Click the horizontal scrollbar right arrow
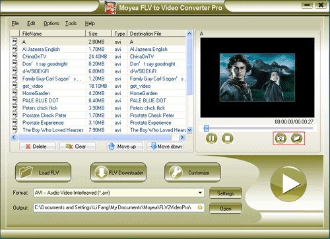Image resolution: width=330 pixels, height=239 pixels. [182, 137]
